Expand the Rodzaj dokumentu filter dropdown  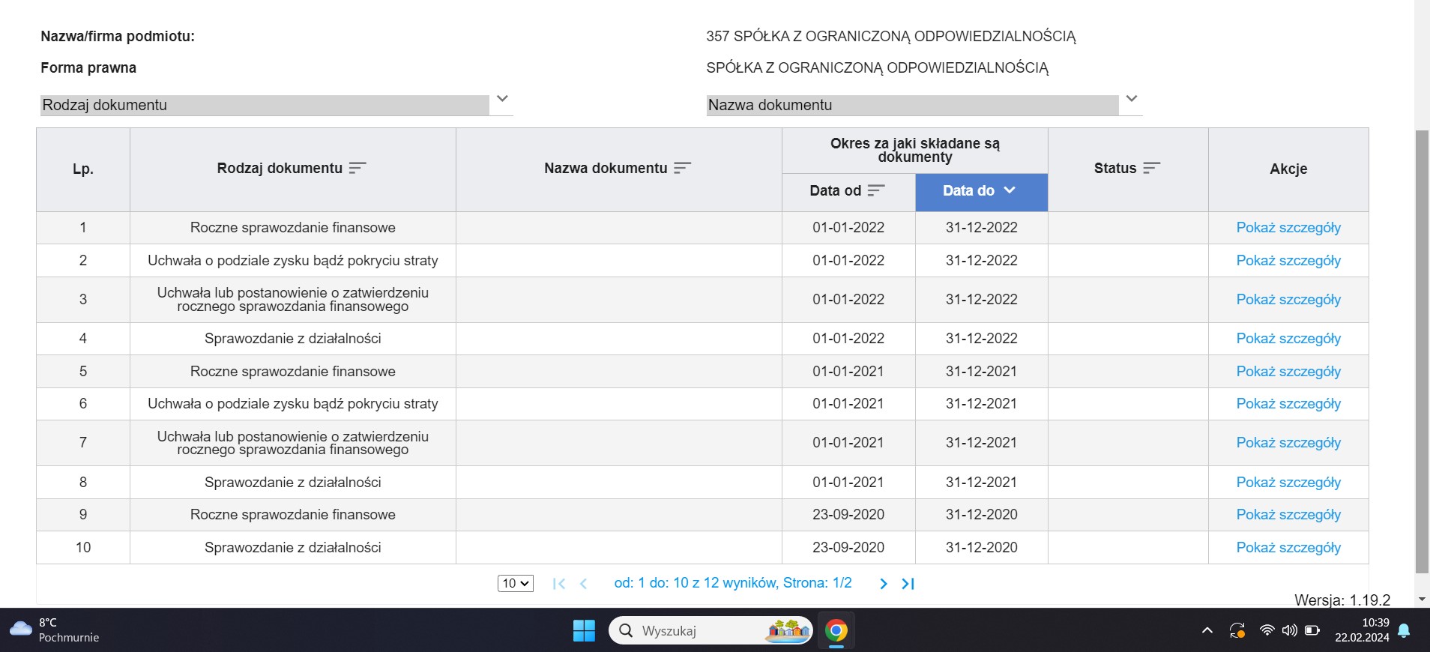pyautogui.click(x=502, y=99)
